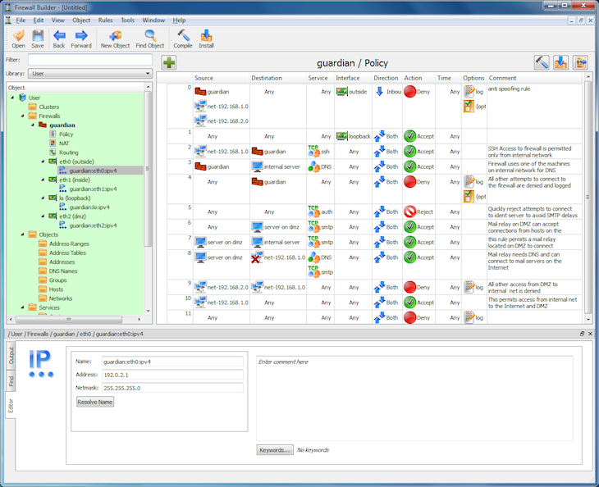
Task: Open the Library dropdown showing User
Action: coord(90,74)
